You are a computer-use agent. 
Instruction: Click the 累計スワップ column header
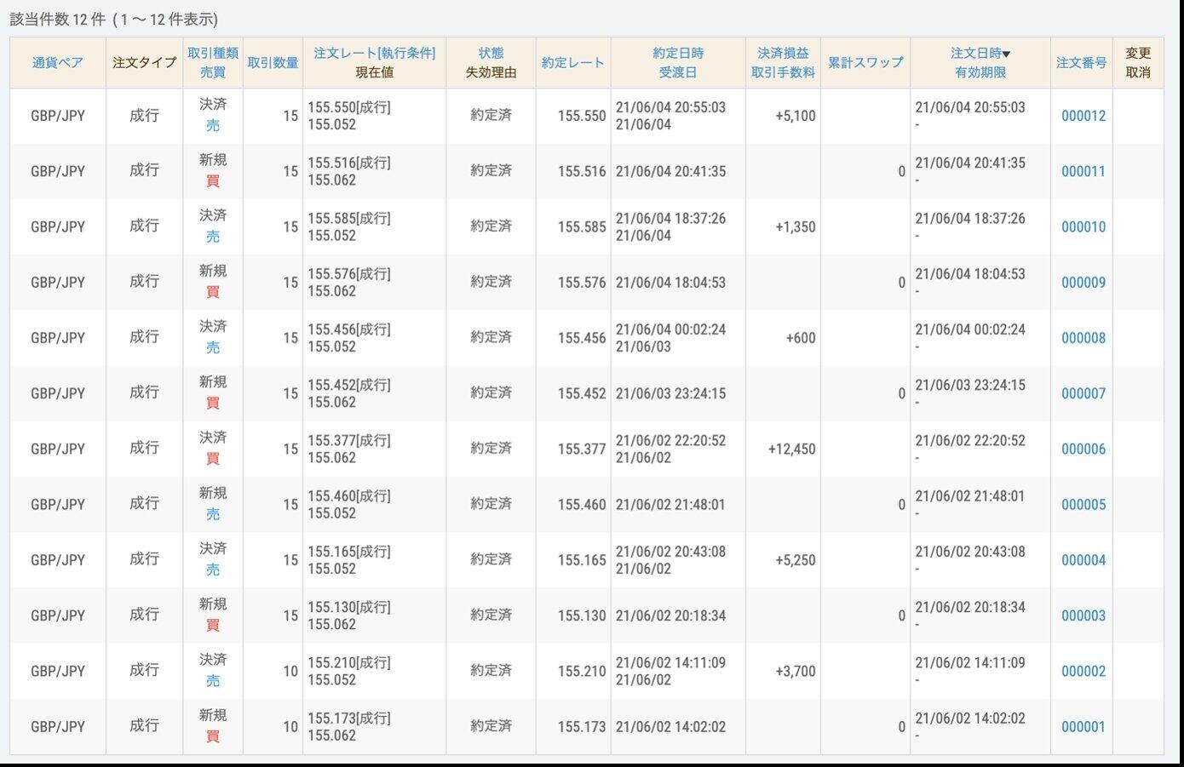[865, 62]
